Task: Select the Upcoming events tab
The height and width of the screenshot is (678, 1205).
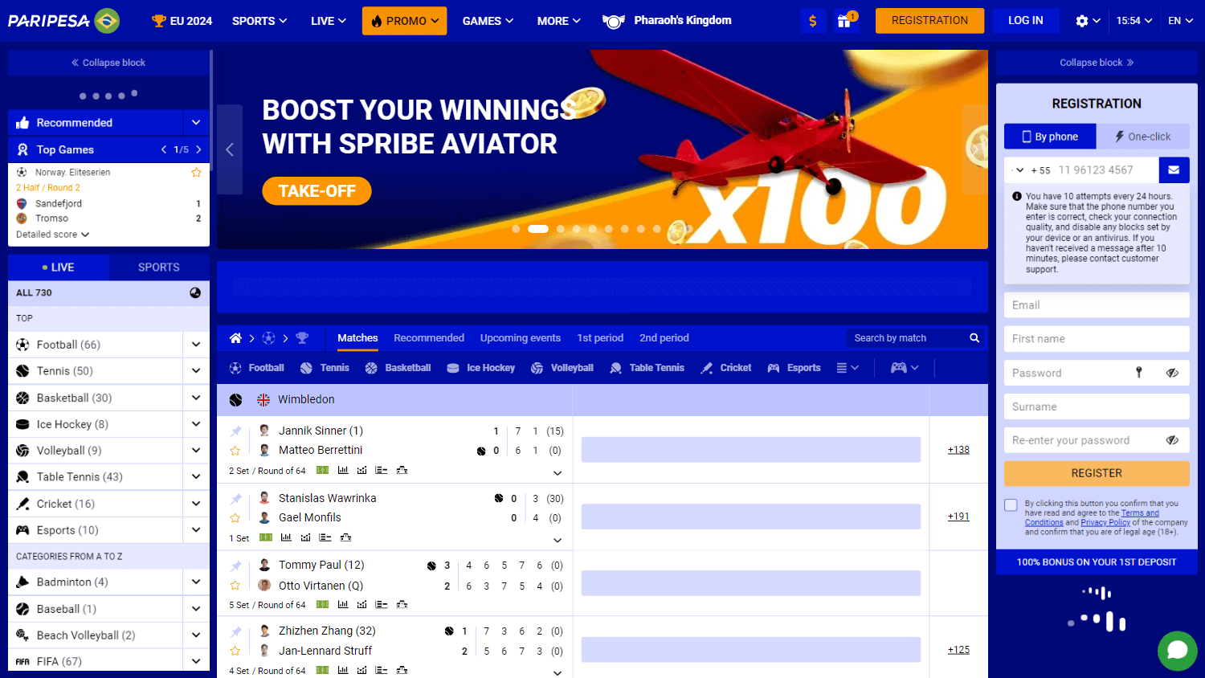Action: 521,338
